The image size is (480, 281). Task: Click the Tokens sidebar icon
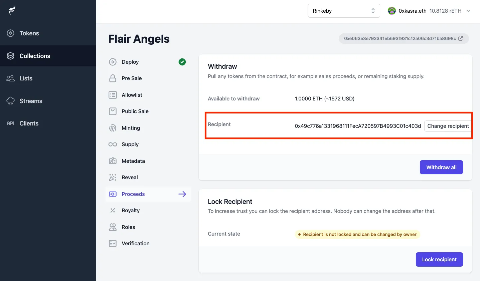pyautogui.click(x=11, y=33)
